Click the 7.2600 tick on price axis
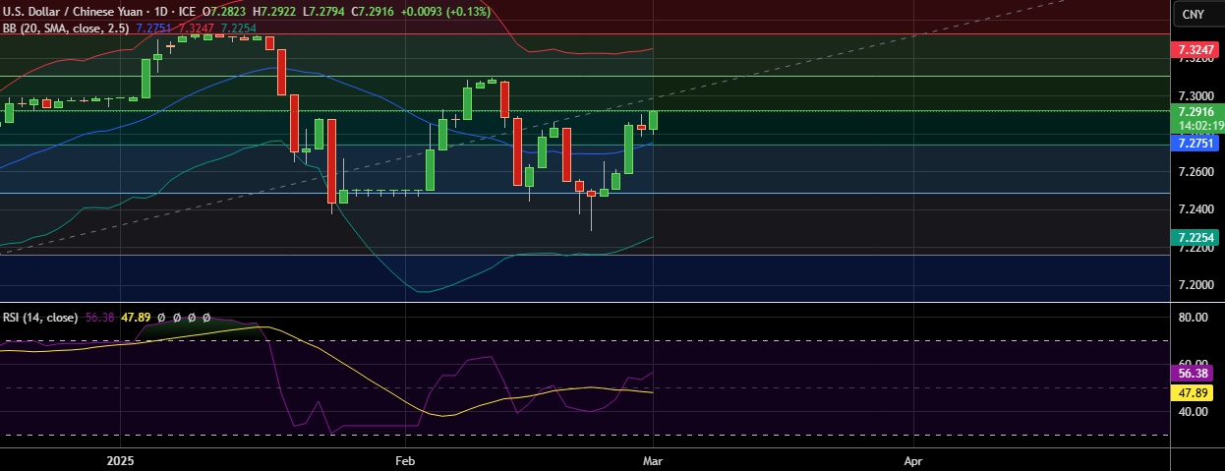The height and width of the screenshot is (471, 1225). click(x=1197, y=172)
